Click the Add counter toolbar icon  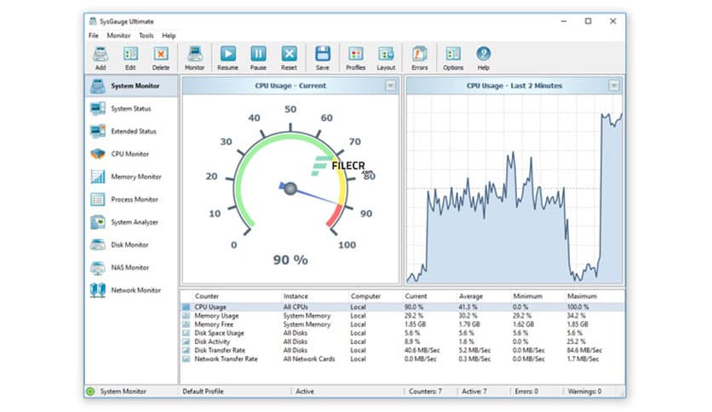click(x=100, y=58)
